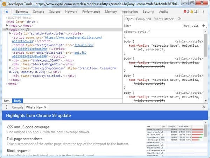Image resolution: width=210 pixels, height=158 pixels.
Task: Open DevTools customize menu (three dots)
Action: pyautogui.click(x=204, y=12)
